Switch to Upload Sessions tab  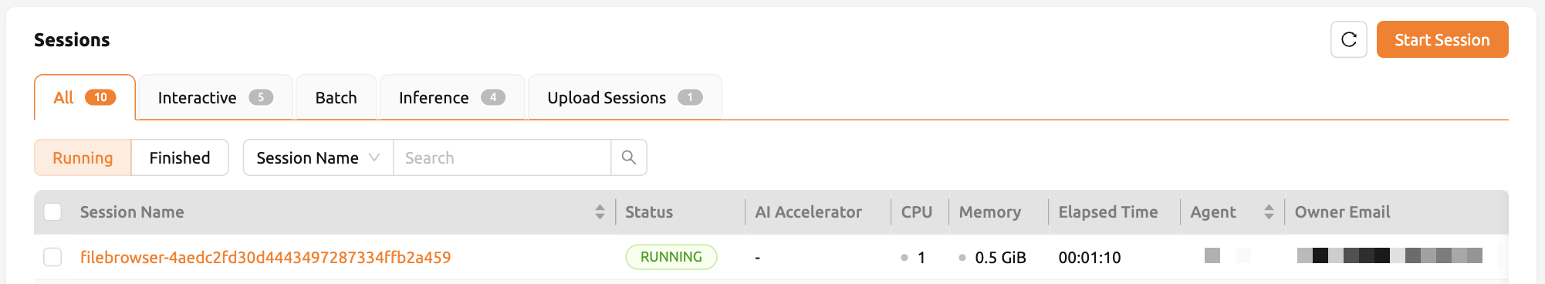point(625,97)
